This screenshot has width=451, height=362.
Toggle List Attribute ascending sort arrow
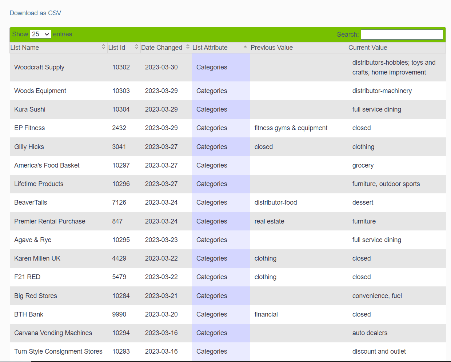point(245,47)
